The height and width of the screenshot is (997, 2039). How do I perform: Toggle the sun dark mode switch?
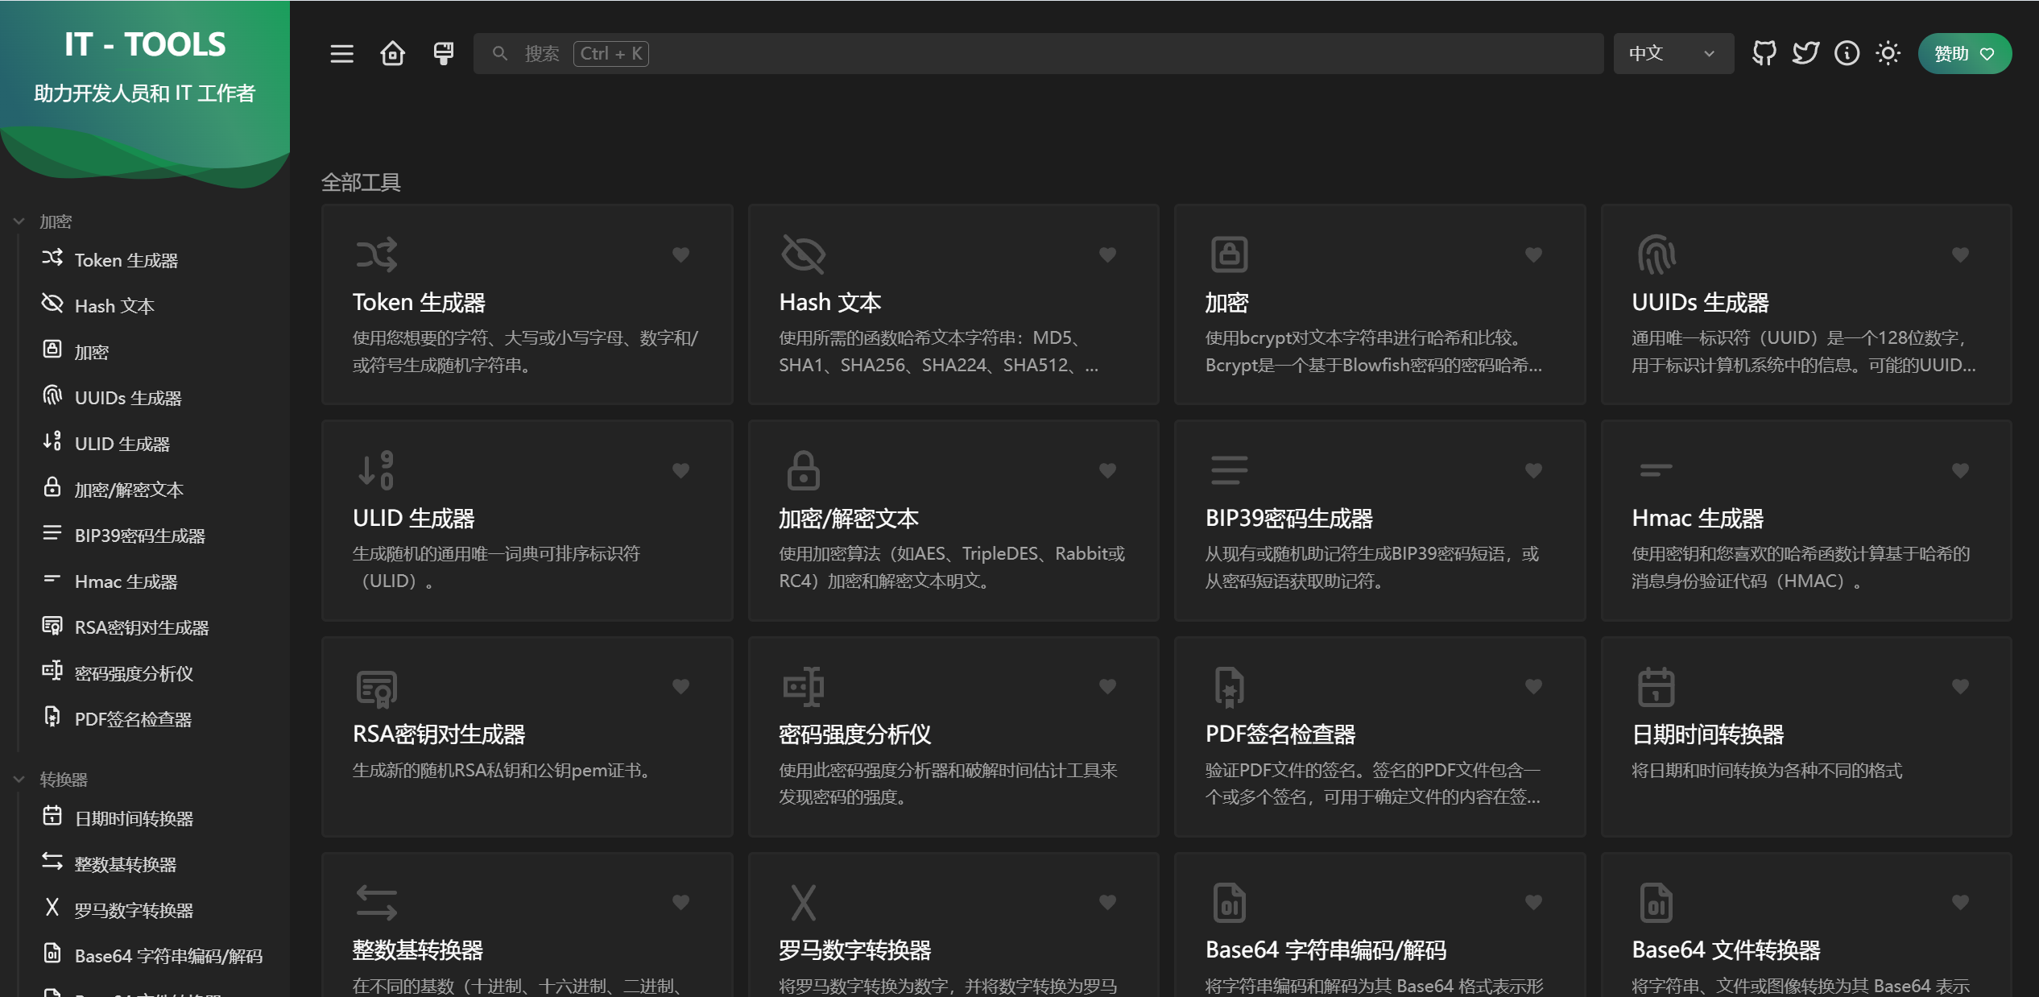1888,54
